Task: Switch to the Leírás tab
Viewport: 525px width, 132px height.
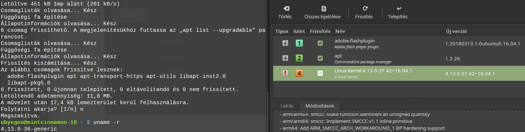Action: click(287, 106)
